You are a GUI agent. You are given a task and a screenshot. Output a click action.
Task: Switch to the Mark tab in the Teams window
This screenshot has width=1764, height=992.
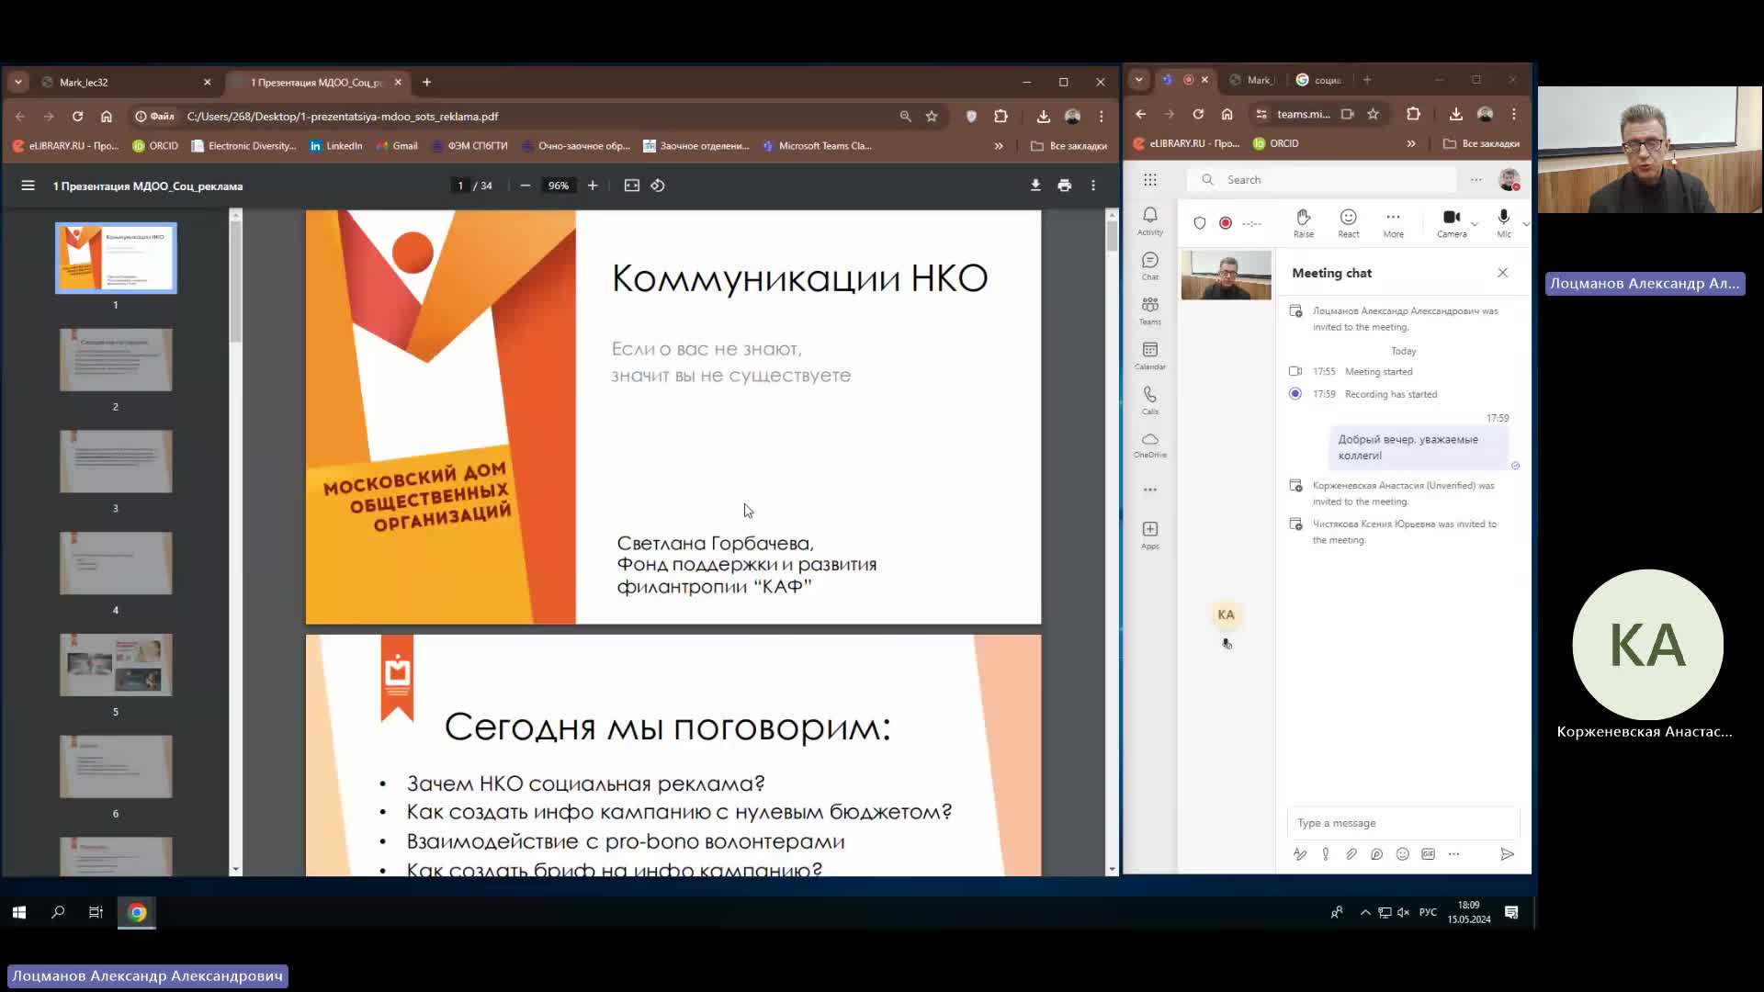(1253, 80)
